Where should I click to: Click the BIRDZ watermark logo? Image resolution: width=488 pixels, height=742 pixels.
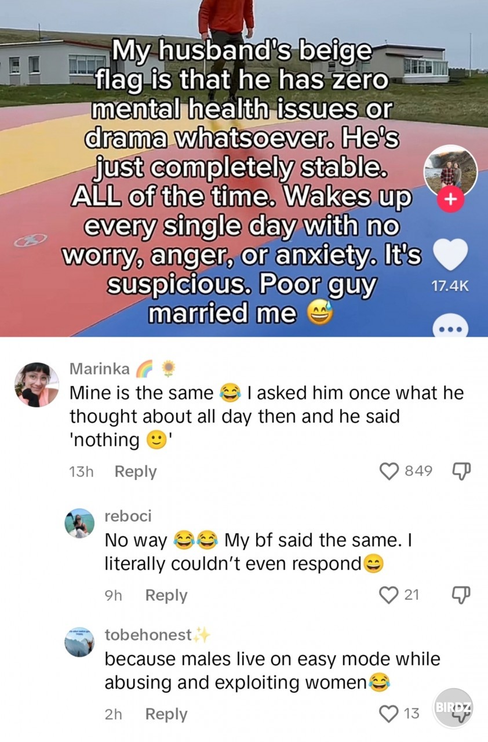tap(453, 708)
